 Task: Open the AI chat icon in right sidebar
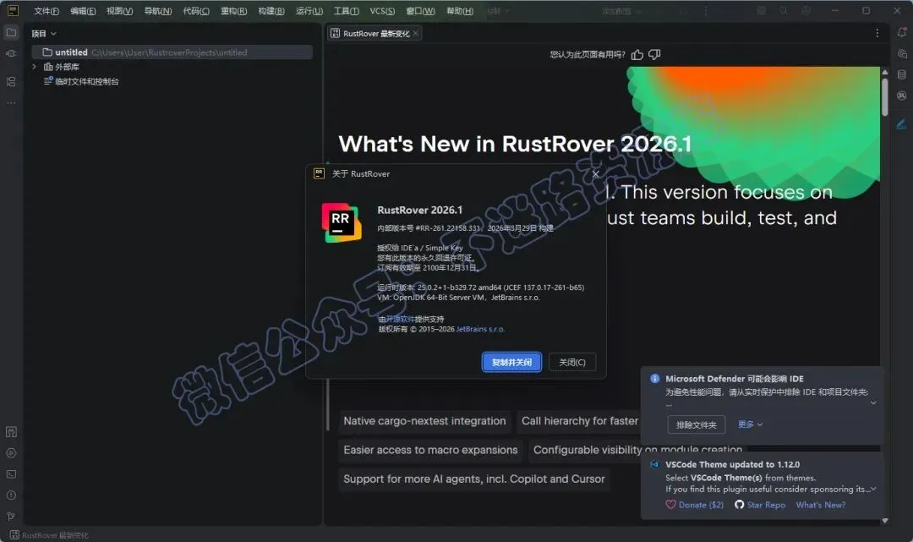pyautogui.click(x=901, y=53)
